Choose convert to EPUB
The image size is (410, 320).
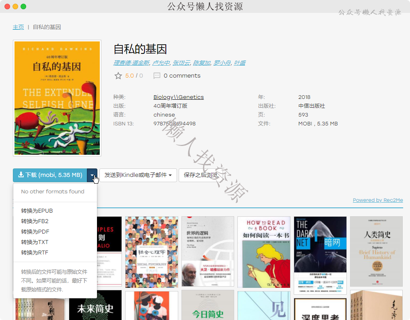(x=37, y=211)
